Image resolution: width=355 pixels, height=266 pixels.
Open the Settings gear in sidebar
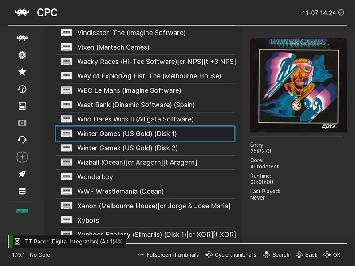click(x=22, y=55)
